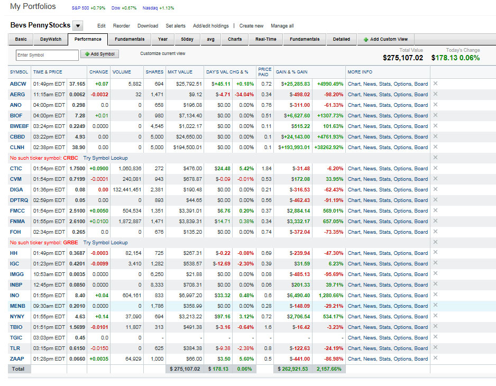Click Try Symbol Lookup for CRBC
The width and height of the screenshot is (496, 386).
click(105, 158)
